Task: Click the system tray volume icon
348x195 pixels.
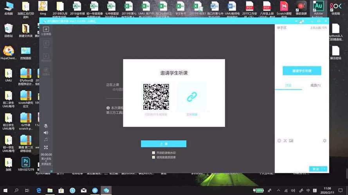Action: point(293,190)
